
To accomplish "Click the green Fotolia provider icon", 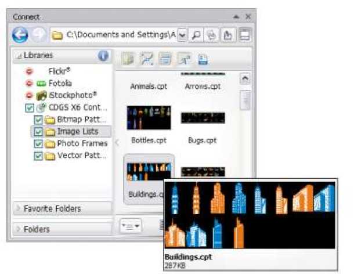I will pos(41,84).
